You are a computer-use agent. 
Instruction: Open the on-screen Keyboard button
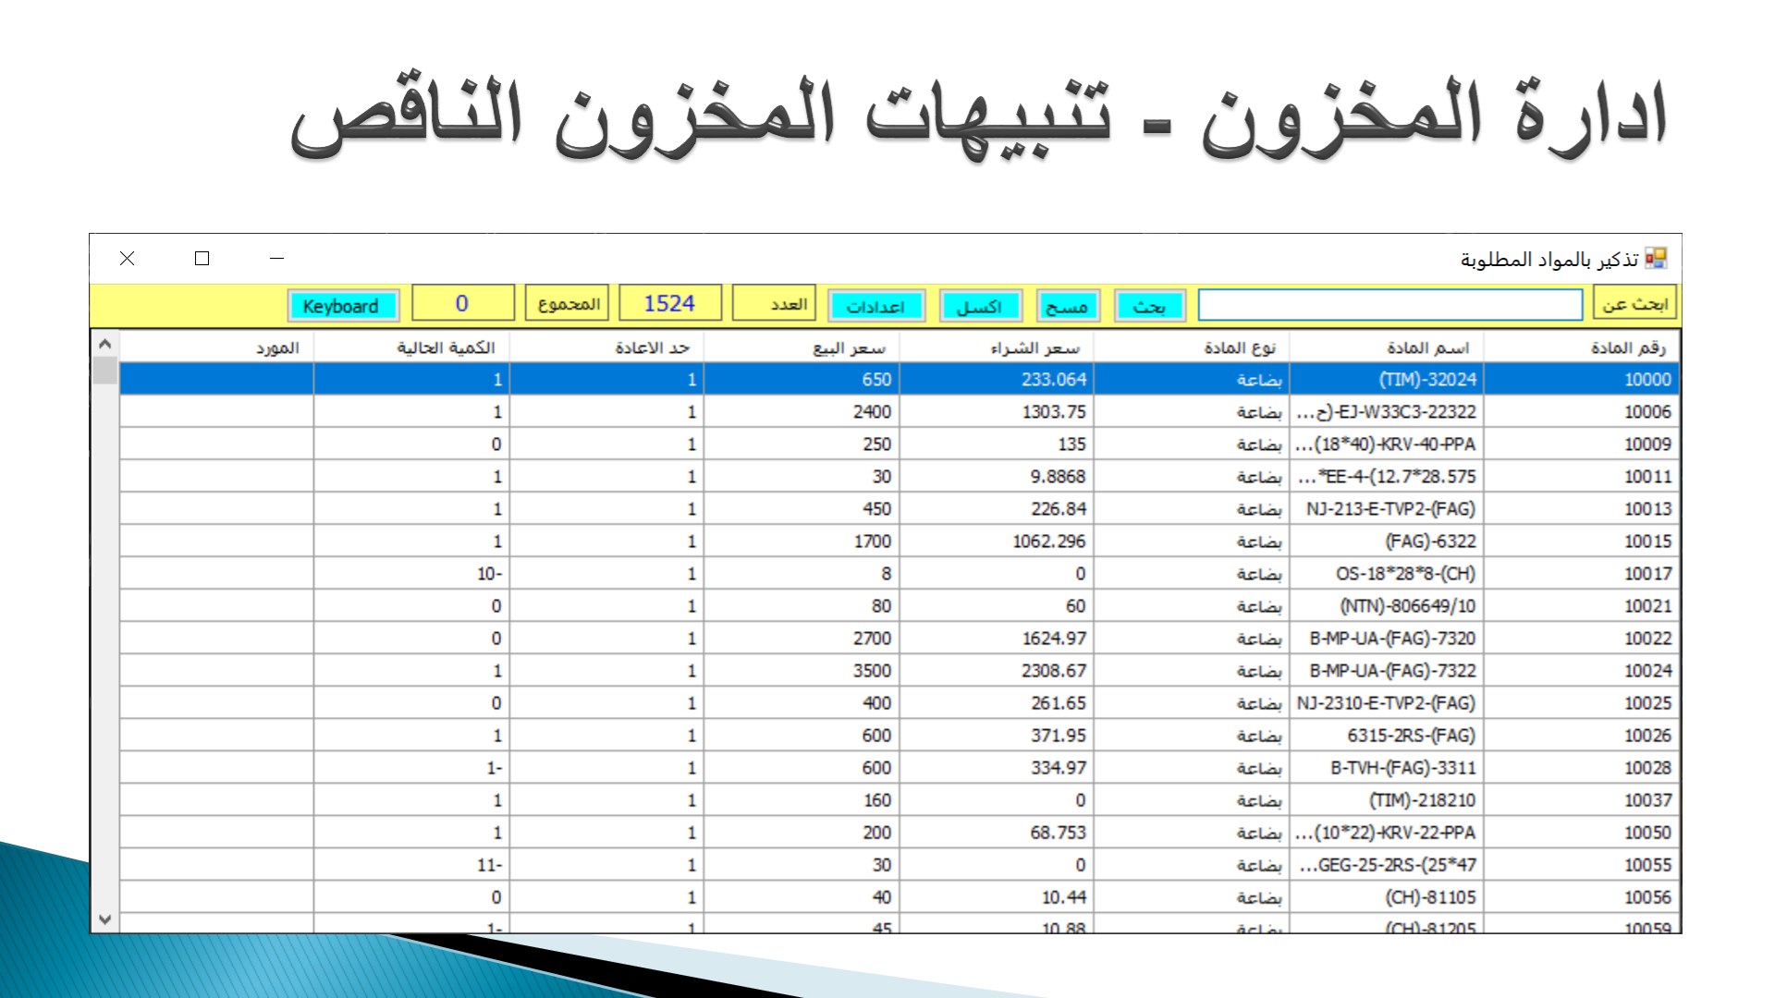point(342,306)
